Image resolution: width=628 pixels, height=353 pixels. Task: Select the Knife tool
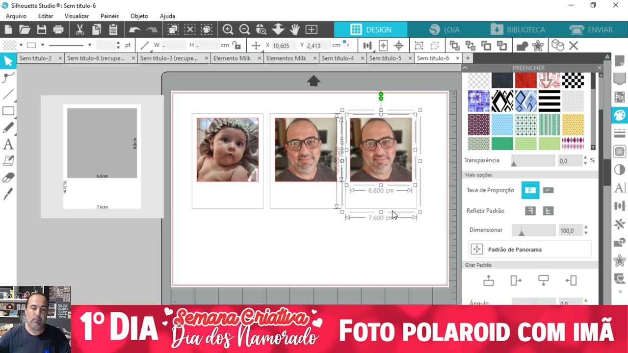(8, 194)
